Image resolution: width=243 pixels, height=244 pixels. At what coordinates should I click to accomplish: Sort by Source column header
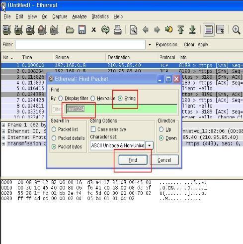pyautogui.click(x=80, y=57)
